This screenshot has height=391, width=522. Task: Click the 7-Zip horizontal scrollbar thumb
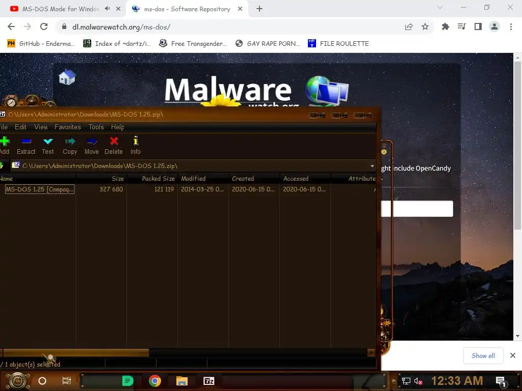pyautogui.click(x=76, y=352)
